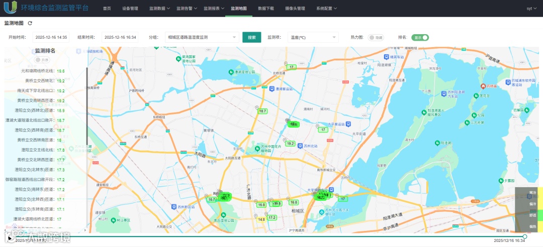Expand the 系统配置 menu
The image size is (543, 247).
point(327,9)
